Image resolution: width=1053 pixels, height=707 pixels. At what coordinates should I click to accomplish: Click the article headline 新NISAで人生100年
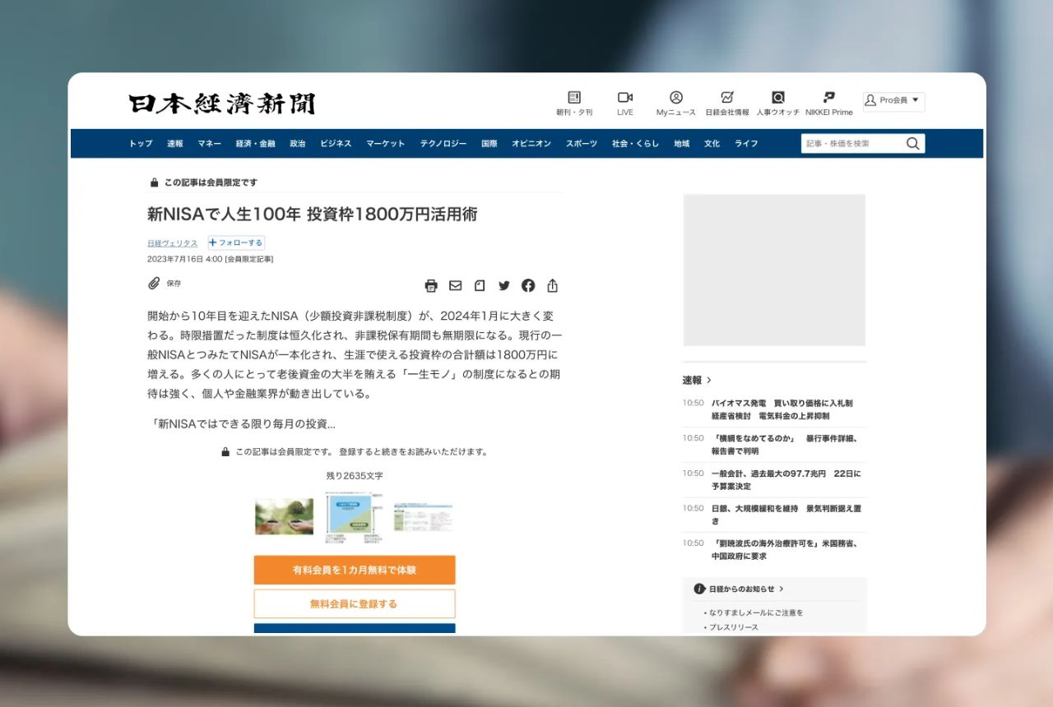click(x=313, y=215)
